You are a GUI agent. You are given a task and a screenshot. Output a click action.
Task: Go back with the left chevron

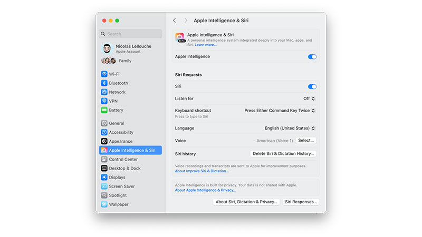coord(175,21)
